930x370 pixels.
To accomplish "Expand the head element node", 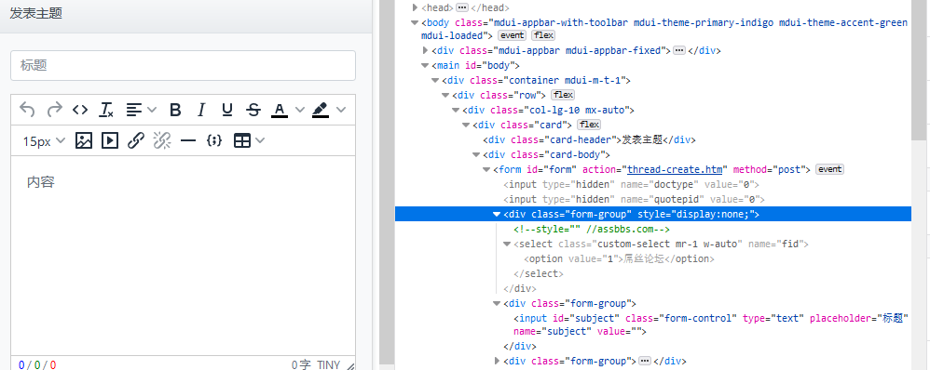I will click(x=416, y=7).
